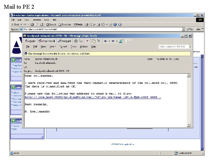Screen dimensions: 215x161
Task: Click IE Discuss icon in toolbar
Action: [110, 24]
